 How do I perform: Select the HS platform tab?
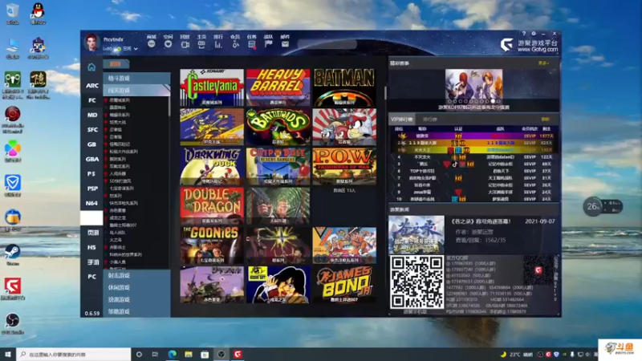(x=91, y=247)
